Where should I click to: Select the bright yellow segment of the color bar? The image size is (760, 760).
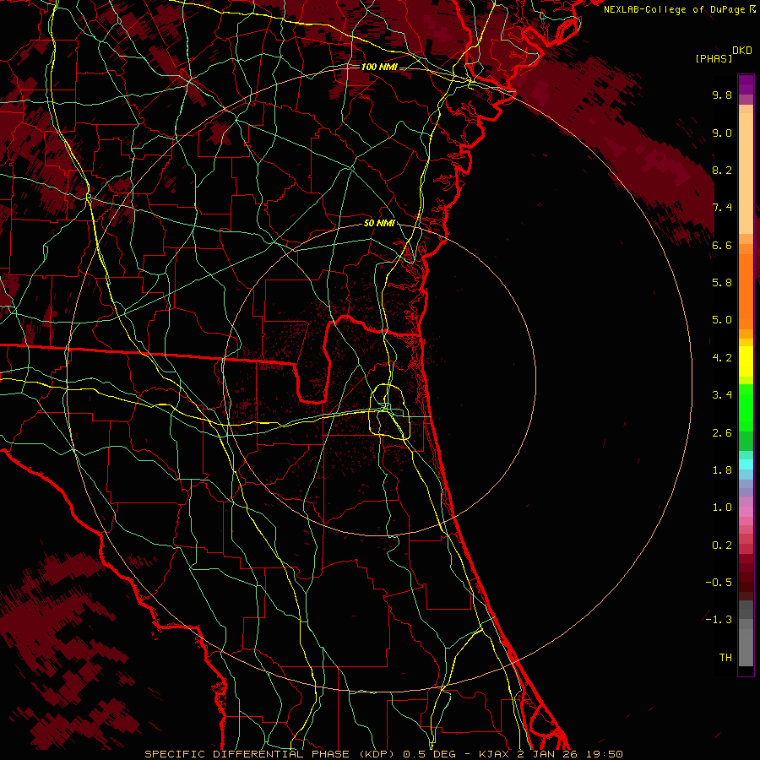coord(746,361)
